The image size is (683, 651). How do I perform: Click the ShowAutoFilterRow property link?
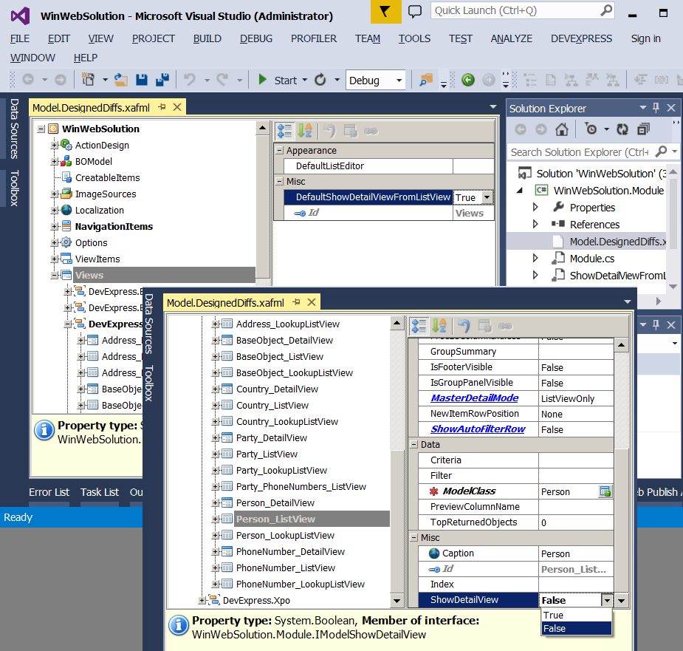[478, 429]
